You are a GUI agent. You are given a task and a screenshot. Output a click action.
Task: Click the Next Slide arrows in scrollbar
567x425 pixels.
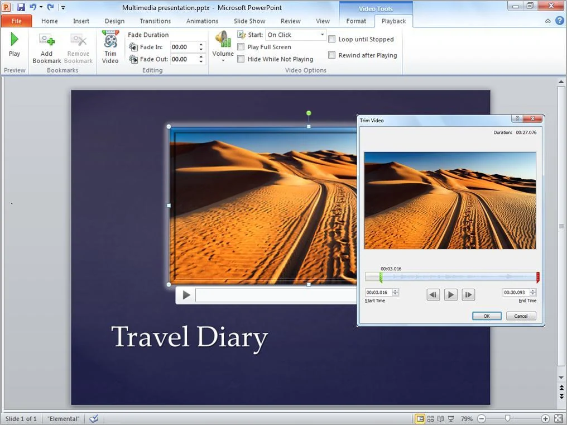(561, 396)
